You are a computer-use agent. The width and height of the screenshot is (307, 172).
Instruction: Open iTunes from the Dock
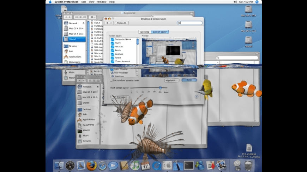tap(135, 165)
